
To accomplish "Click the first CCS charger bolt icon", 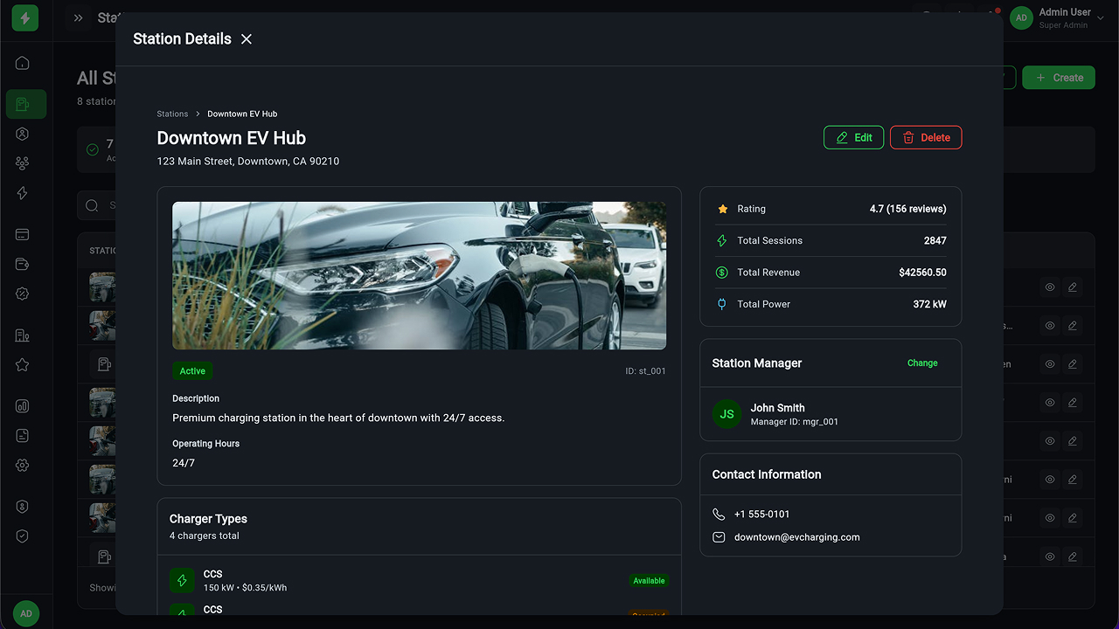I will click(x=182, y=580).
